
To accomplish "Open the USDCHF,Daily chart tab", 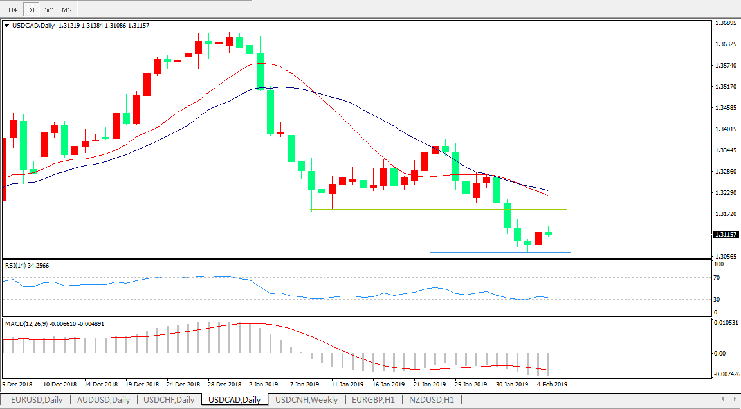I will coord(169,399).
